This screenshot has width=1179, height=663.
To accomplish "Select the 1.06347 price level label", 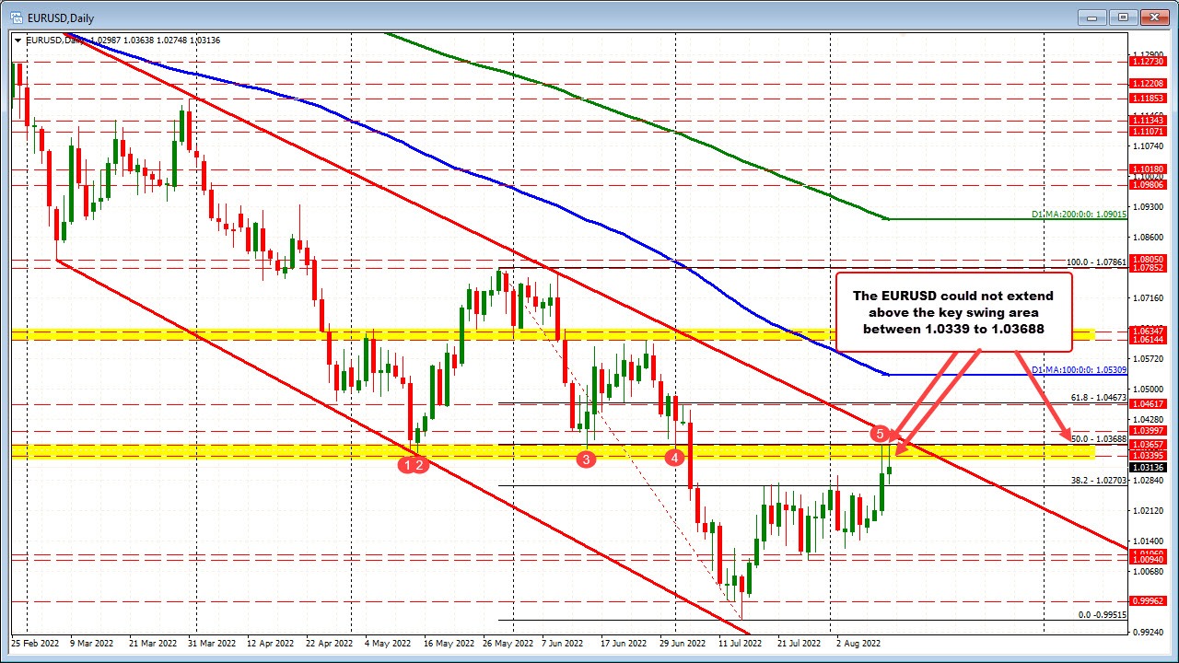I will 1148,330.
